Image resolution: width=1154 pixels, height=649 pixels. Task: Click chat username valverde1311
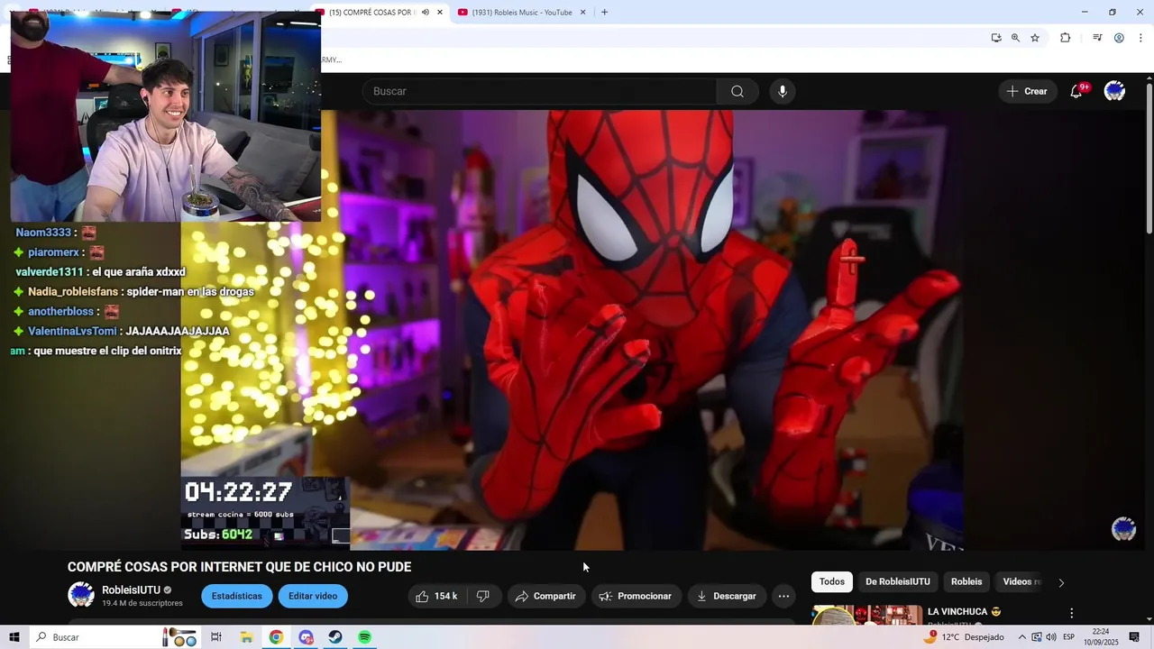(x=50, y=271)
